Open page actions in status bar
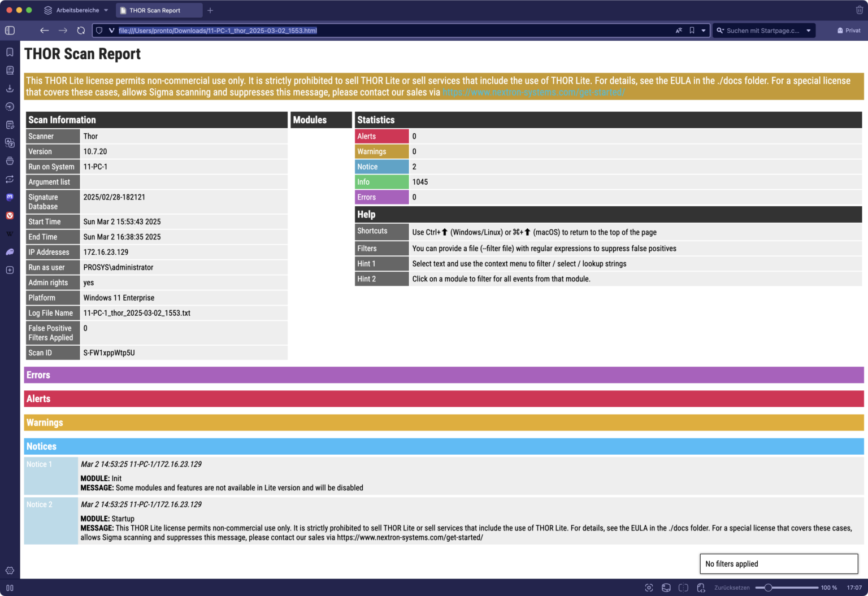868x596 pixels. click(701, 588)
